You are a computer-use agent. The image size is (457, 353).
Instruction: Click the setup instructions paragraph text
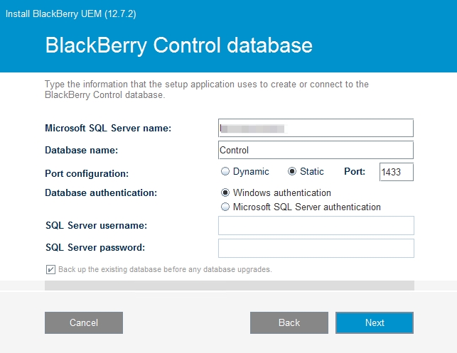(206, 89)
